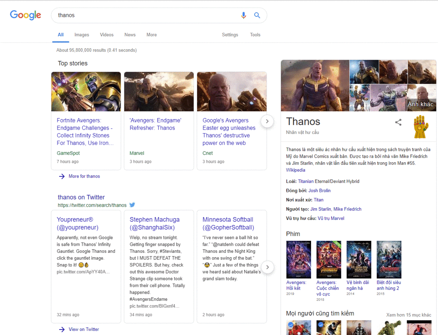Click the magnifying glass search icon
Screen dimensions: 438x335
[x=257, y=15]
